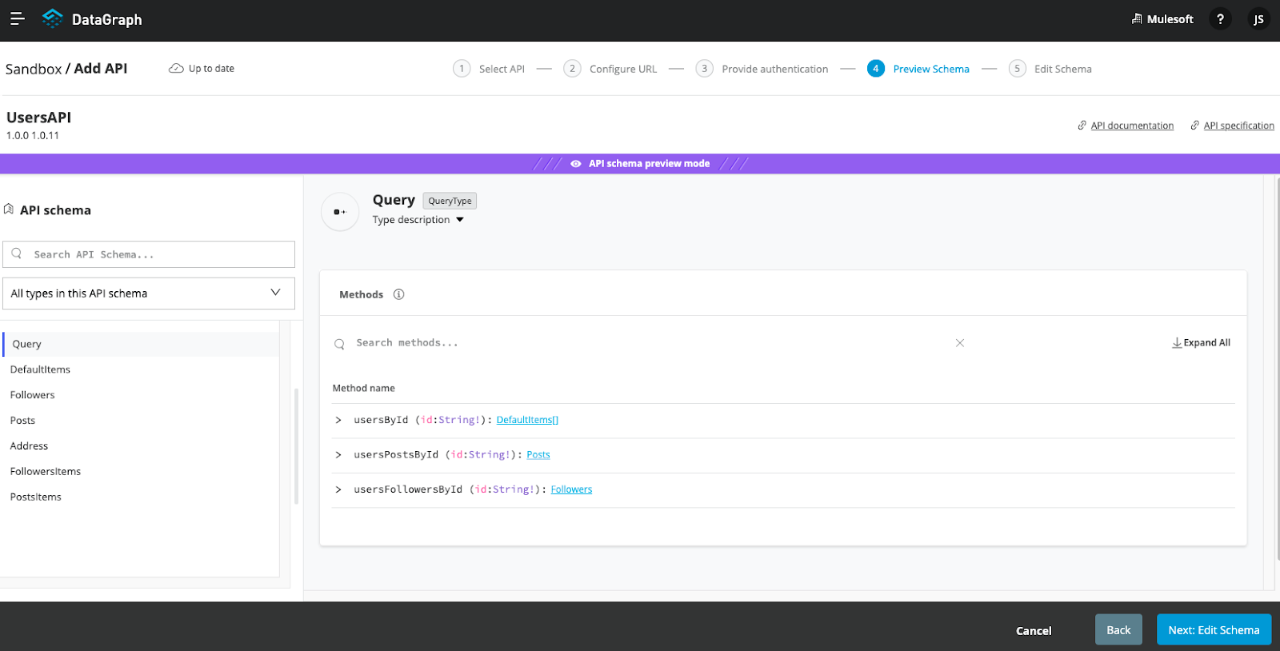Click the Method name column header

364,389
